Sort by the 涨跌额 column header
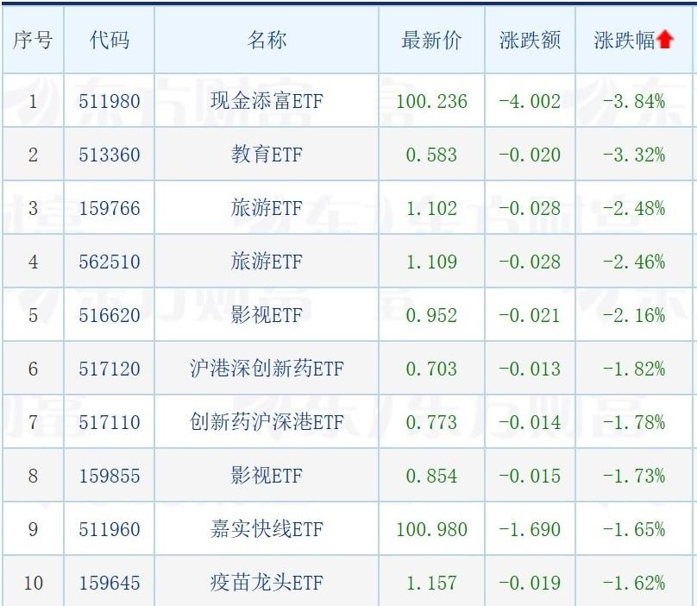The image size is (697, 606). [x=530, y=40]
